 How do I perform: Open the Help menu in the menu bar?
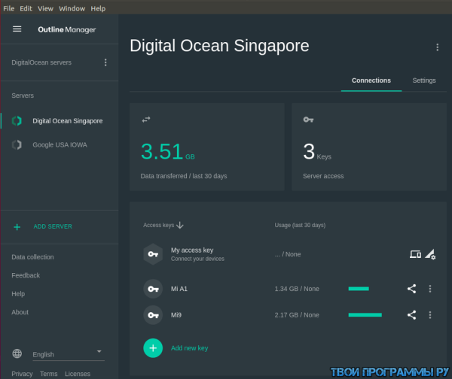pos(98,8)
